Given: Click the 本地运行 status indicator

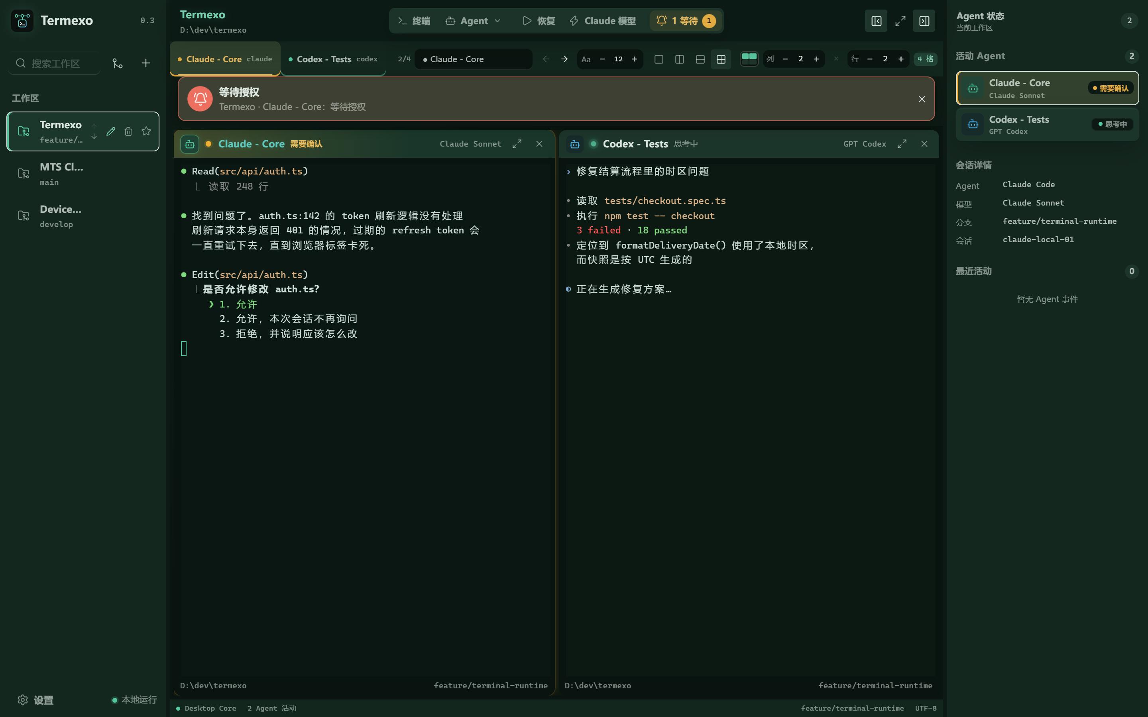Looking at the screenshot, I should (134, 700).
